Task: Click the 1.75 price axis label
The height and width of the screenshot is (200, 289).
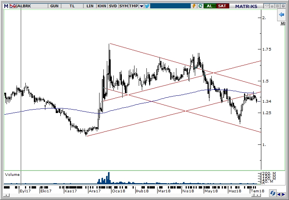Action: [267, 49]
